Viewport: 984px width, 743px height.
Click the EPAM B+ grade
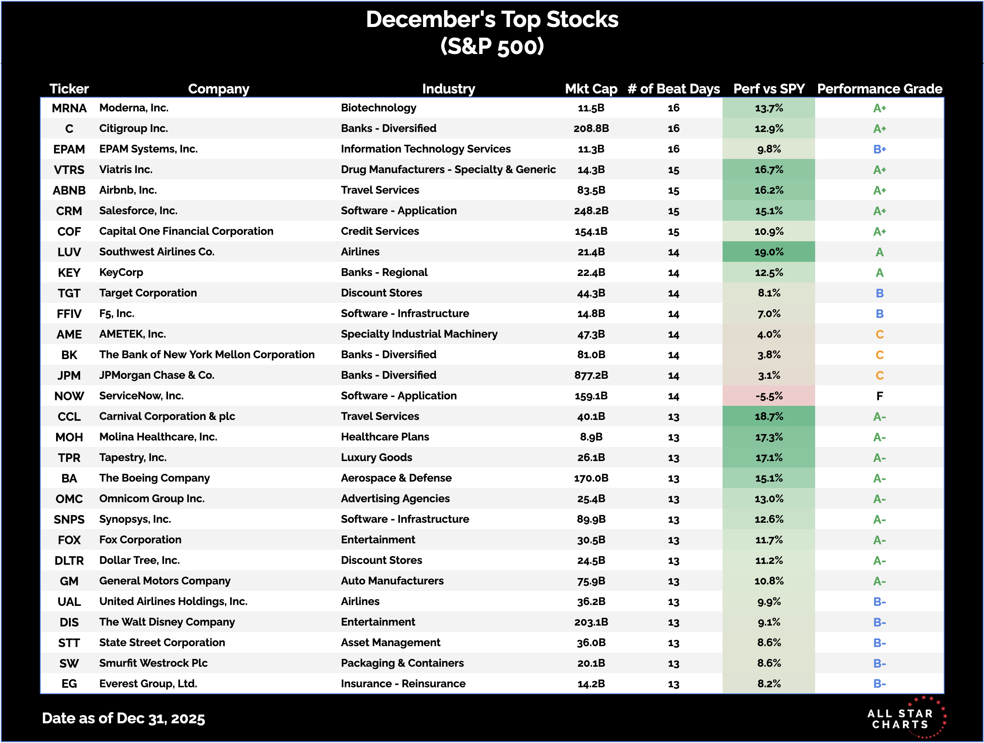pyautogui.click(x=879, y=150)
